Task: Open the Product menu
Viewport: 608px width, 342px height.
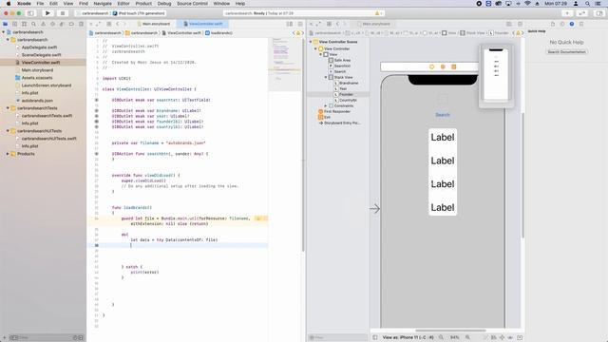Action: (143, 4)
